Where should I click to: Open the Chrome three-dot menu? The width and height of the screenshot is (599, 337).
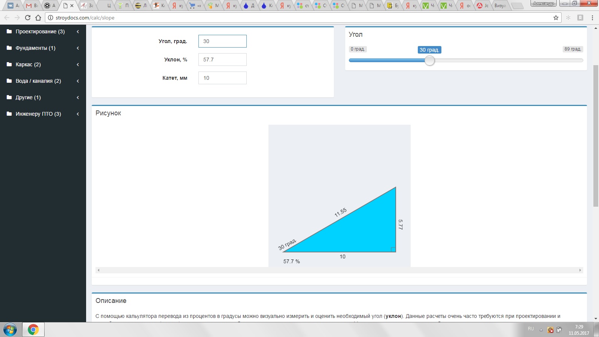592,18
